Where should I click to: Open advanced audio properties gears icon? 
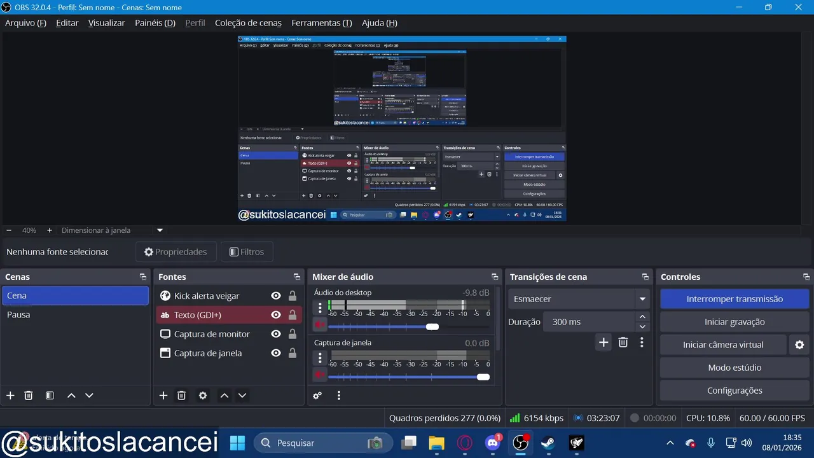pos(317,396)
